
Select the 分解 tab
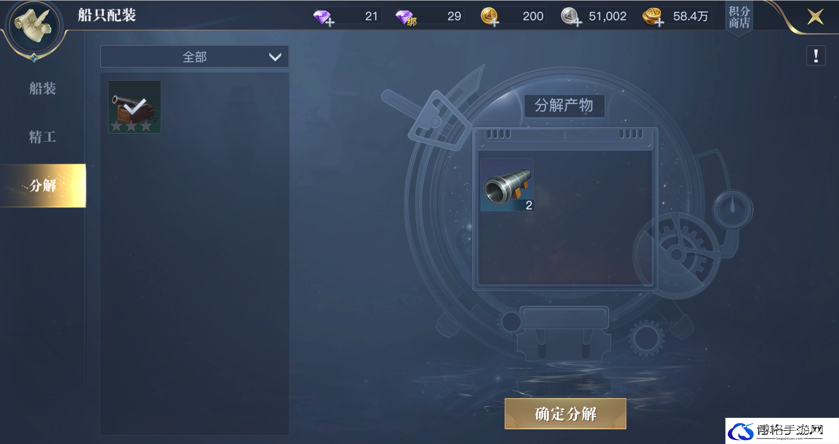(x=43, y=186)
